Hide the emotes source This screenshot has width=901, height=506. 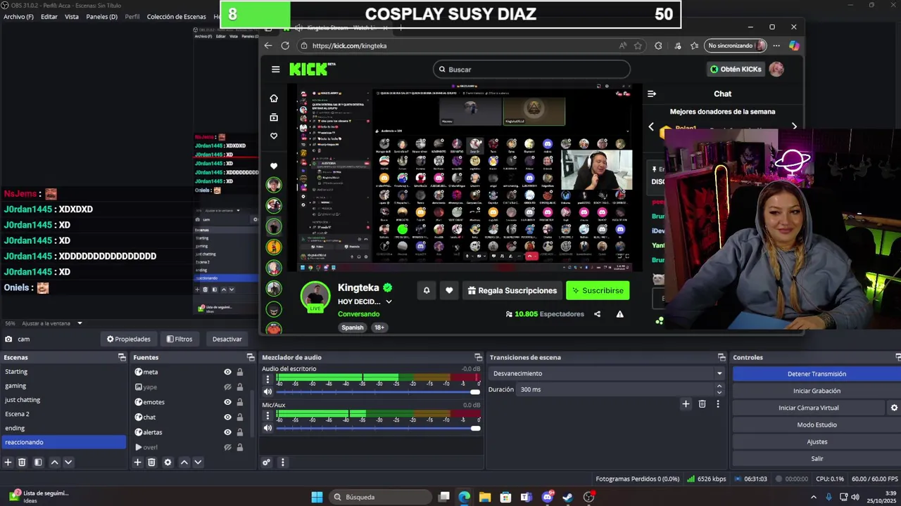(x=227, y=402)
